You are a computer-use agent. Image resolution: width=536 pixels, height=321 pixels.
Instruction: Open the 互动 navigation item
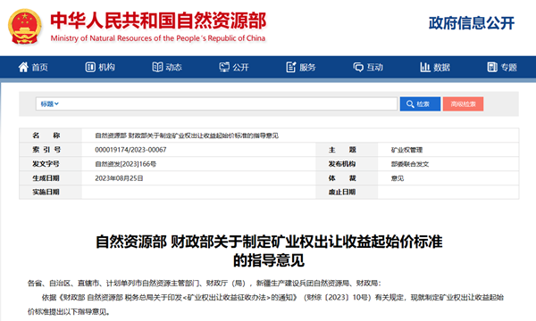[x=368, y=67]
